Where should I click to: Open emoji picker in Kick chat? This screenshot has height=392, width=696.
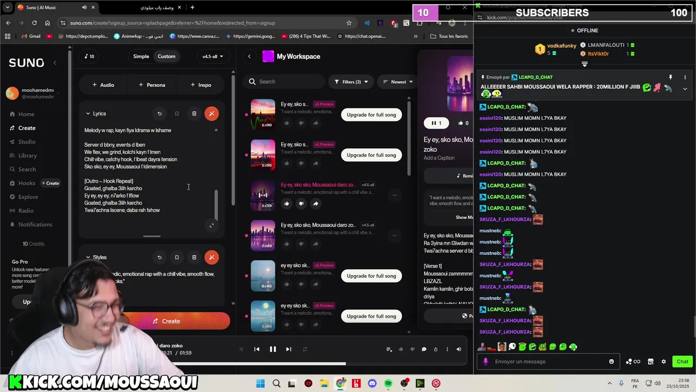[612, 362]
